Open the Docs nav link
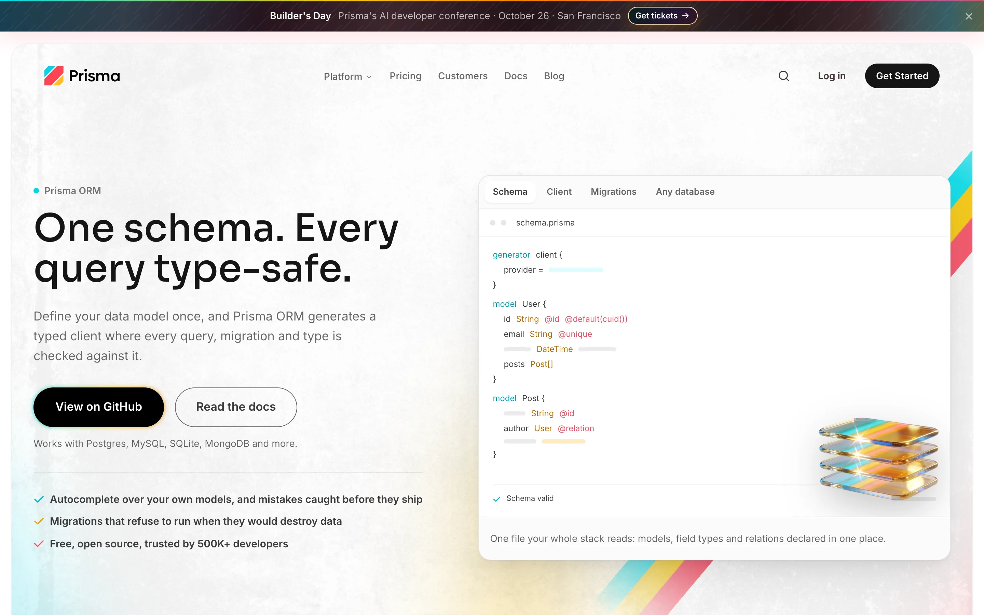This screenshot has width=984, height=615. tap(516, 76)
